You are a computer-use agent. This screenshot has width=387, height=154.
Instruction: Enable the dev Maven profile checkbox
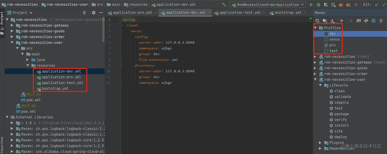tap(326, 34)
